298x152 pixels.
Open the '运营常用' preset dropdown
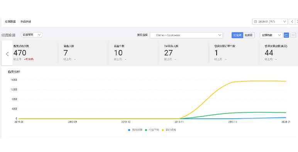pyautogui.click(x=32, y=35)
